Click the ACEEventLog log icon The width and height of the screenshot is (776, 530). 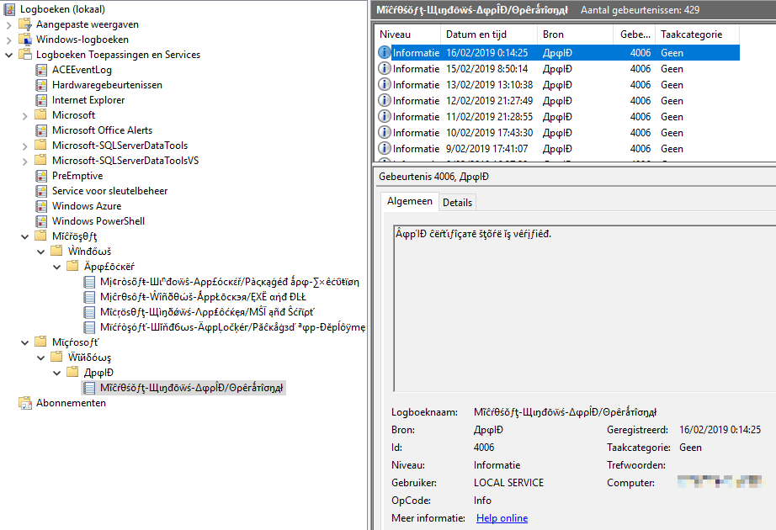(41, 70)
